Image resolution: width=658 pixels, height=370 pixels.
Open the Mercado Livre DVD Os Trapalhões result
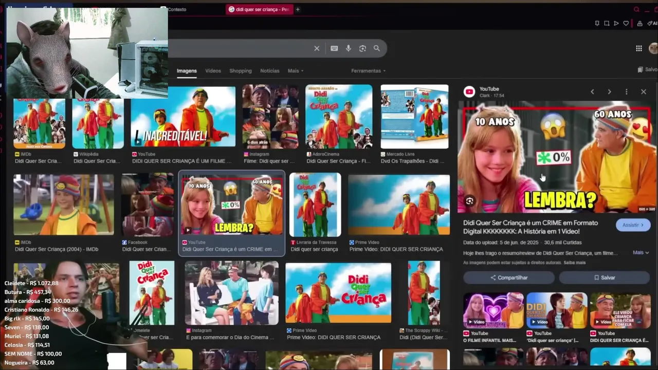414,117
